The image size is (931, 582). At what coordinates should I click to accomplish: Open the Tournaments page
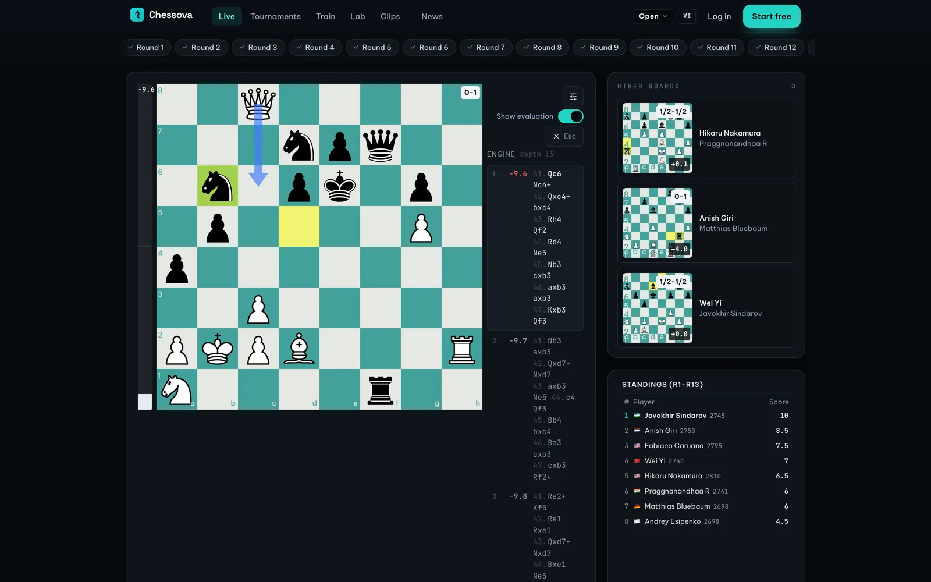(x=276, y=16)
